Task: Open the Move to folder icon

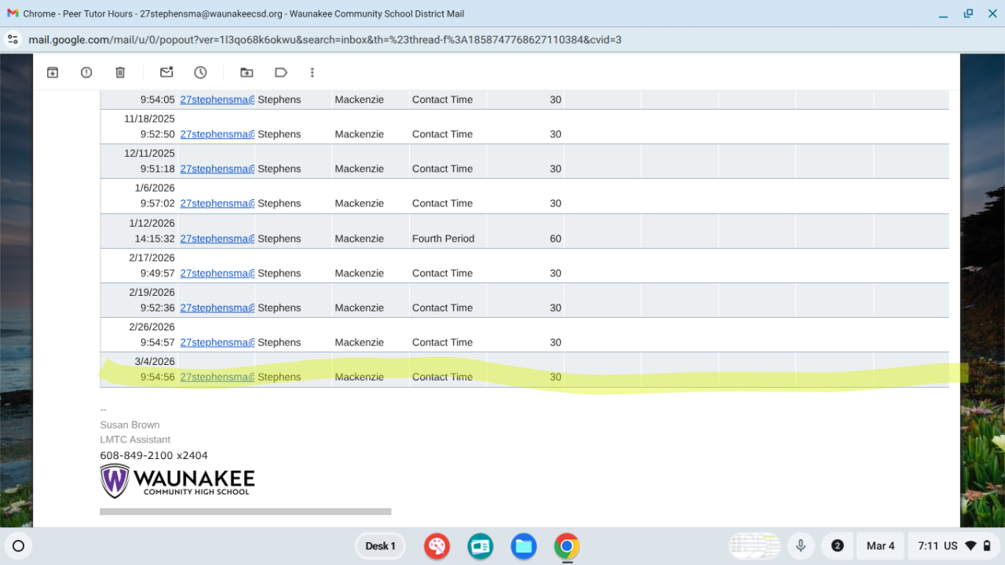Action: point(247,72)
